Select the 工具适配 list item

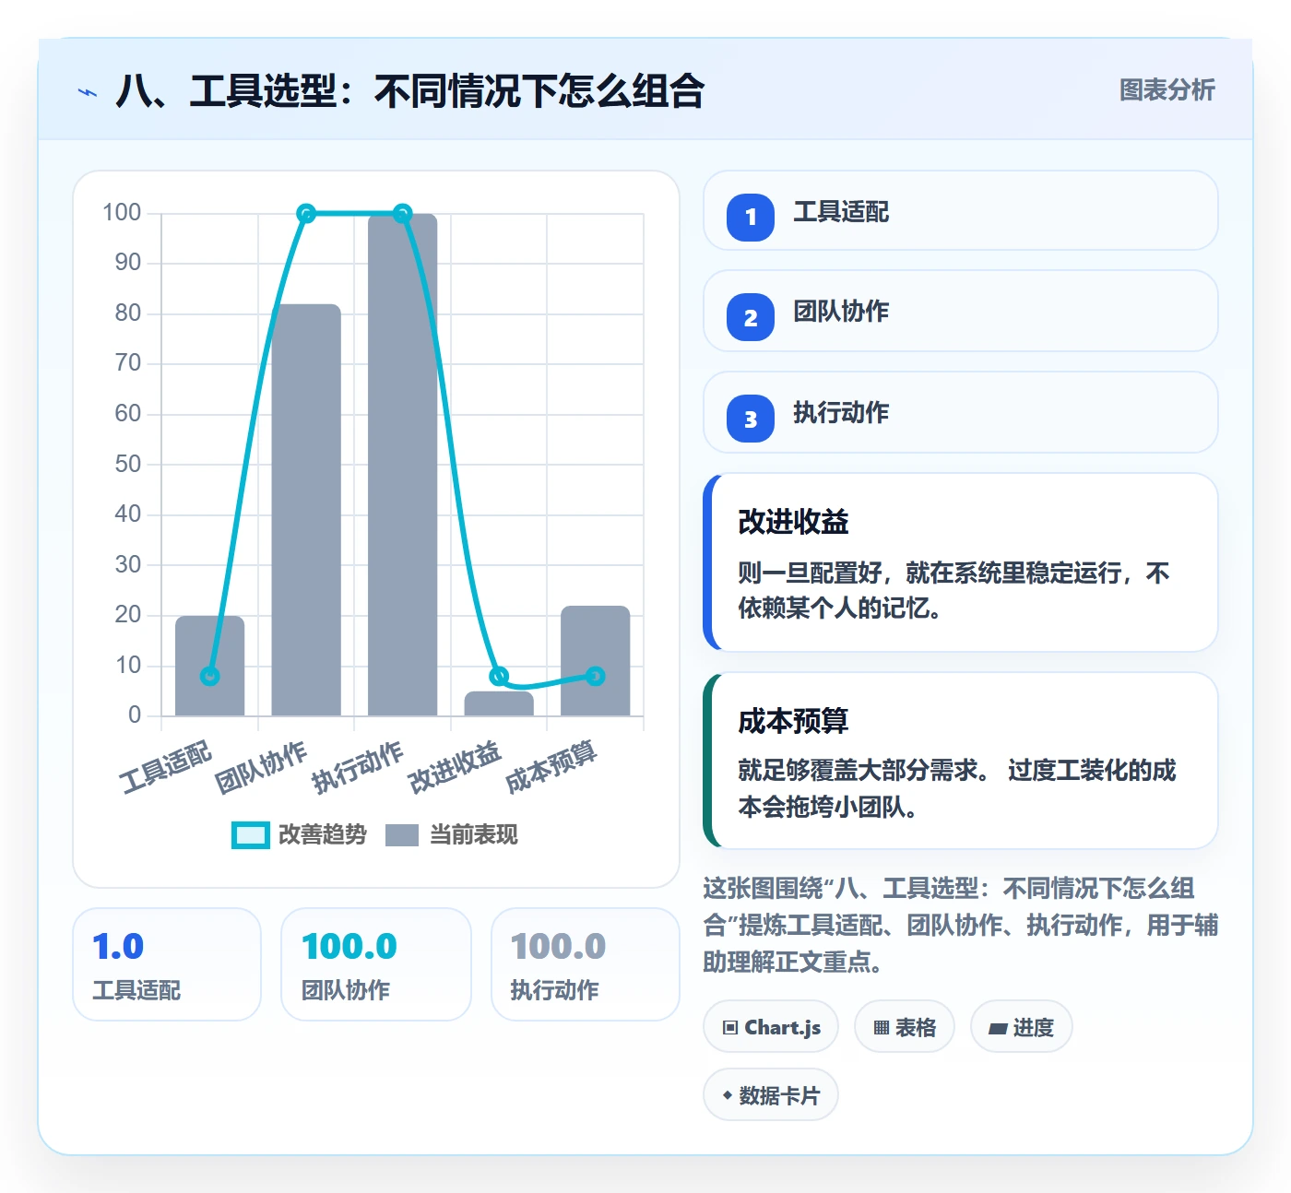[961, 210]
